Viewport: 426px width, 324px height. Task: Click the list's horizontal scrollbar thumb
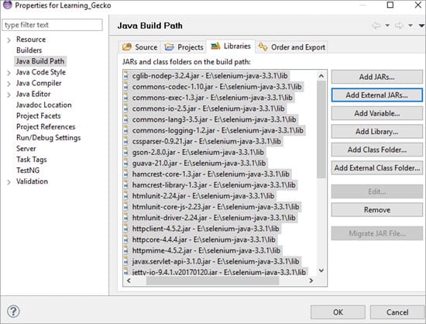point(212,281)
